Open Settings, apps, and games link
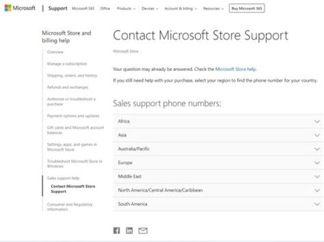The image size is (324, 242). click(72, 147)
